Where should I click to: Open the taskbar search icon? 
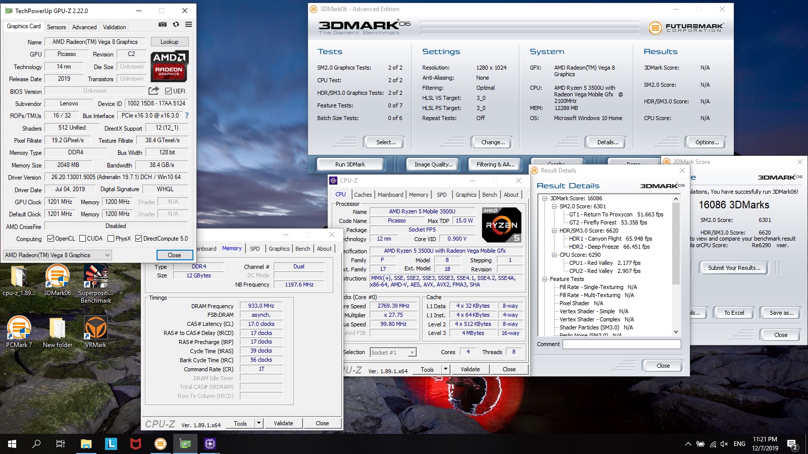click(x=36, y=444)
